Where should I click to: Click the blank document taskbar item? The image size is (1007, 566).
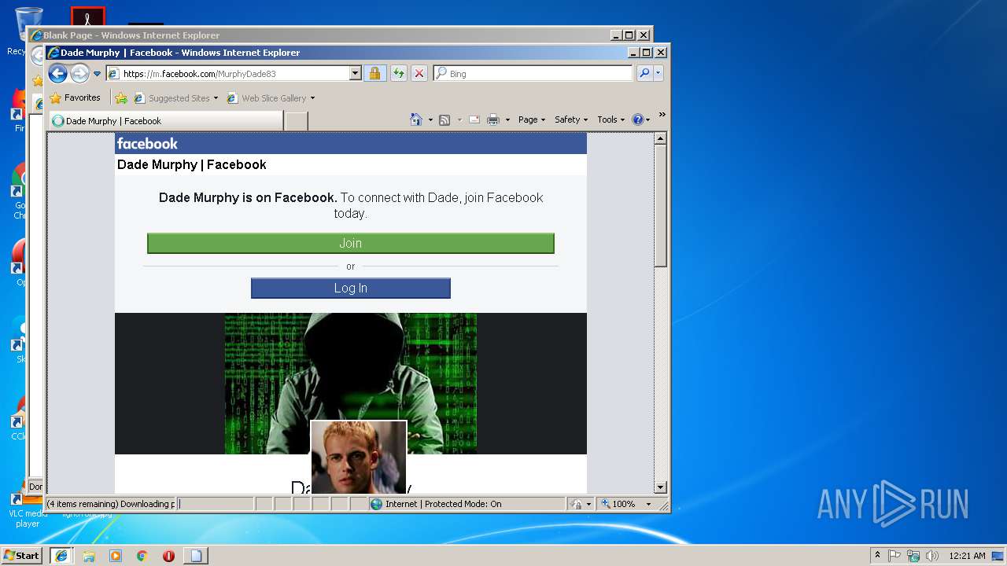pyautogui.click(x=196, y=556)
